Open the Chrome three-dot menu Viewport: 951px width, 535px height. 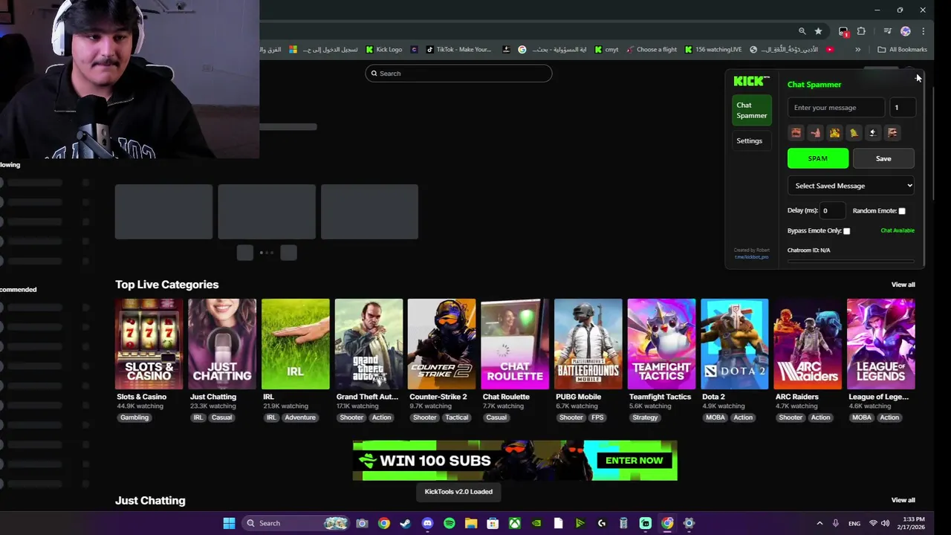[x=923, y=31]
